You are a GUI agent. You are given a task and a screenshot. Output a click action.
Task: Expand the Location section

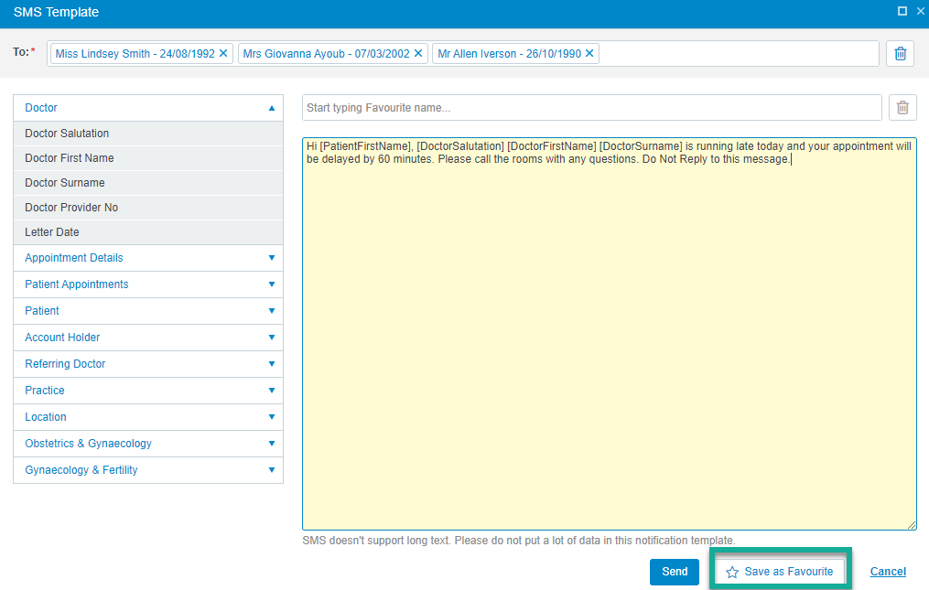click(148, 417)
